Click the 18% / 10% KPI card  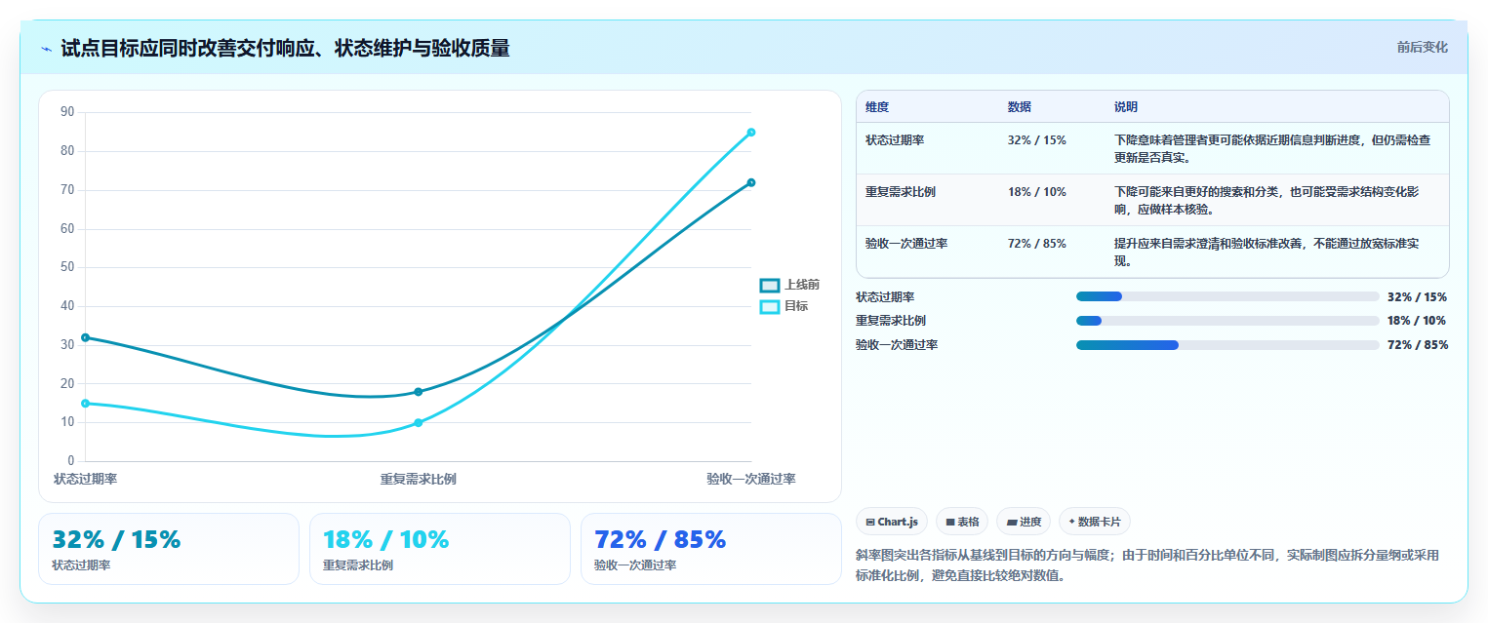(x=440, y=549)
